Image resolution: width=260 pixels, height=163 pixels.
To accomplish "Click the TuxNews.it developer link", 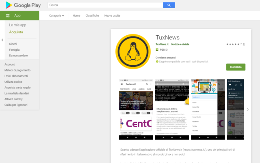I will pyautogui.click(x=162, y=44).
